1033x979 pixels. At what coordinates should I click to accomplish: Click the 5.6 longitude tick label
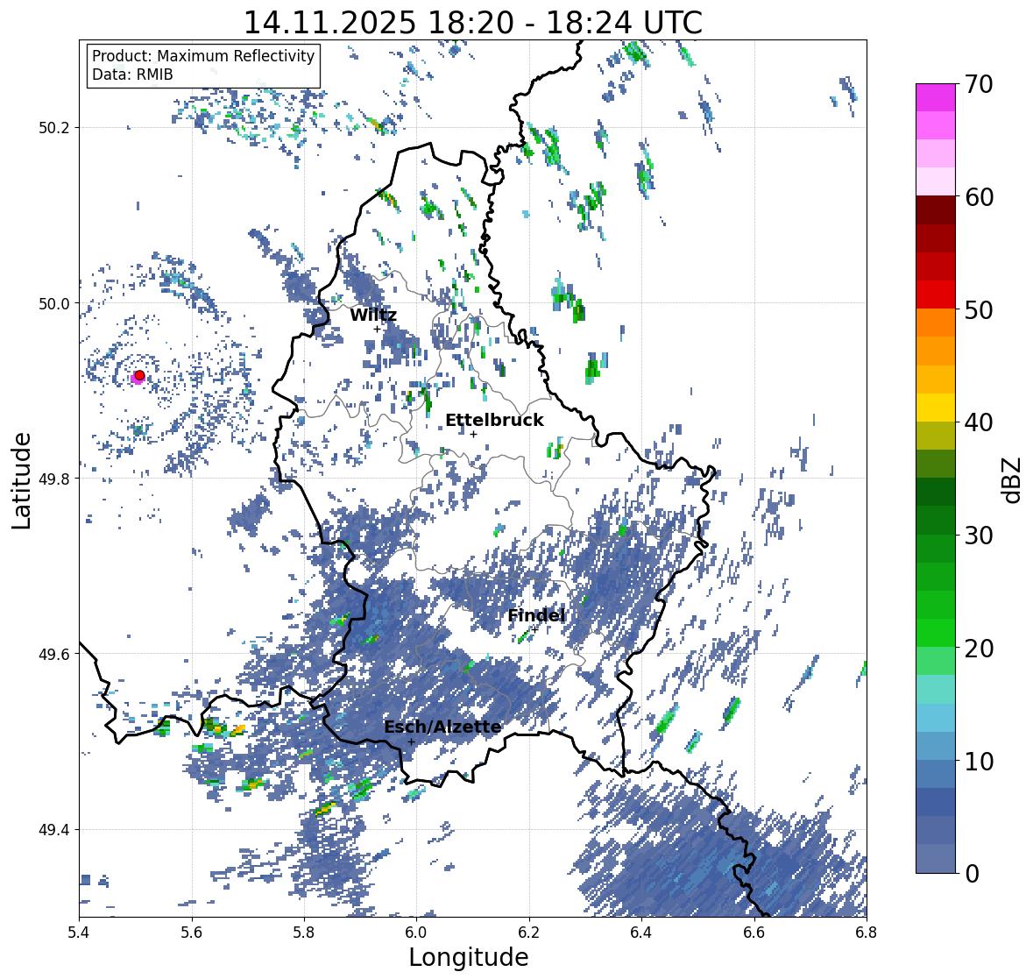(192, 933)
